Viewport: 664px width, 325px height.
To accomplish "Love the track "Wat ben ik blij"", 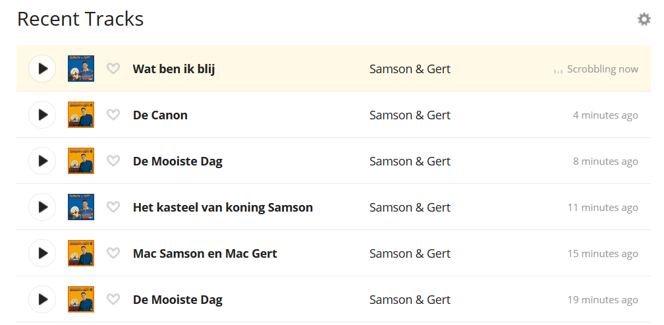I will [113, 69].
